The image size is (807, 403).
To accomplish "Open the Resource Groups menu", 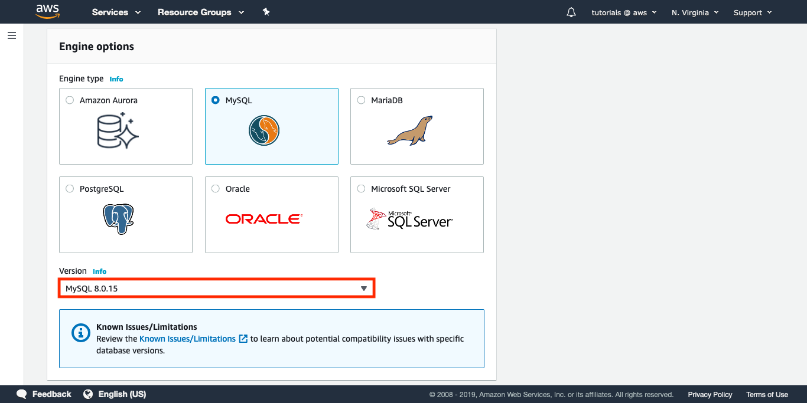I will point(201,12).
